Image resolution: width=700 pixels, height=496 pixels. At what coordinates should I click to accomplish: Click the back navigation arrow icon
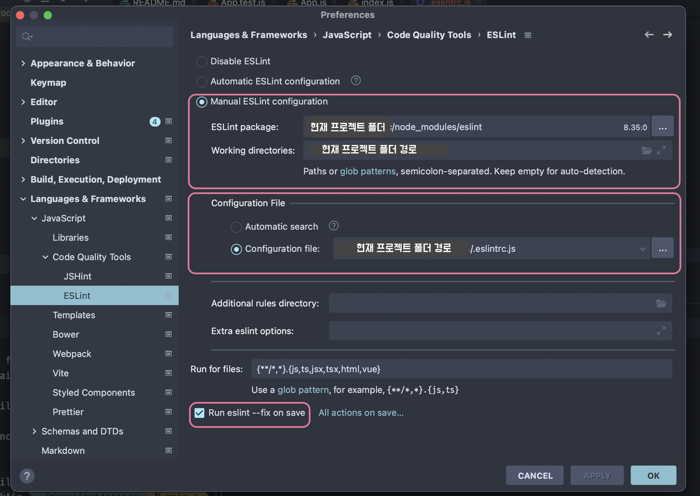pos(649,35)
